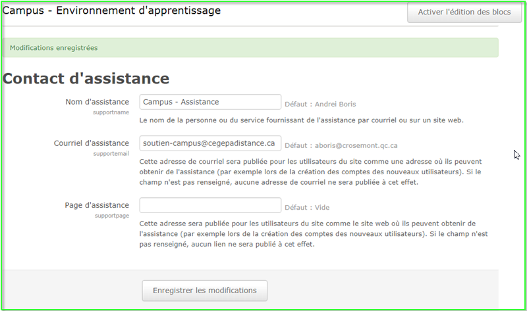Click the small 'supportname' setting identifier
The image size is (527, 311).
coord(111,112)
